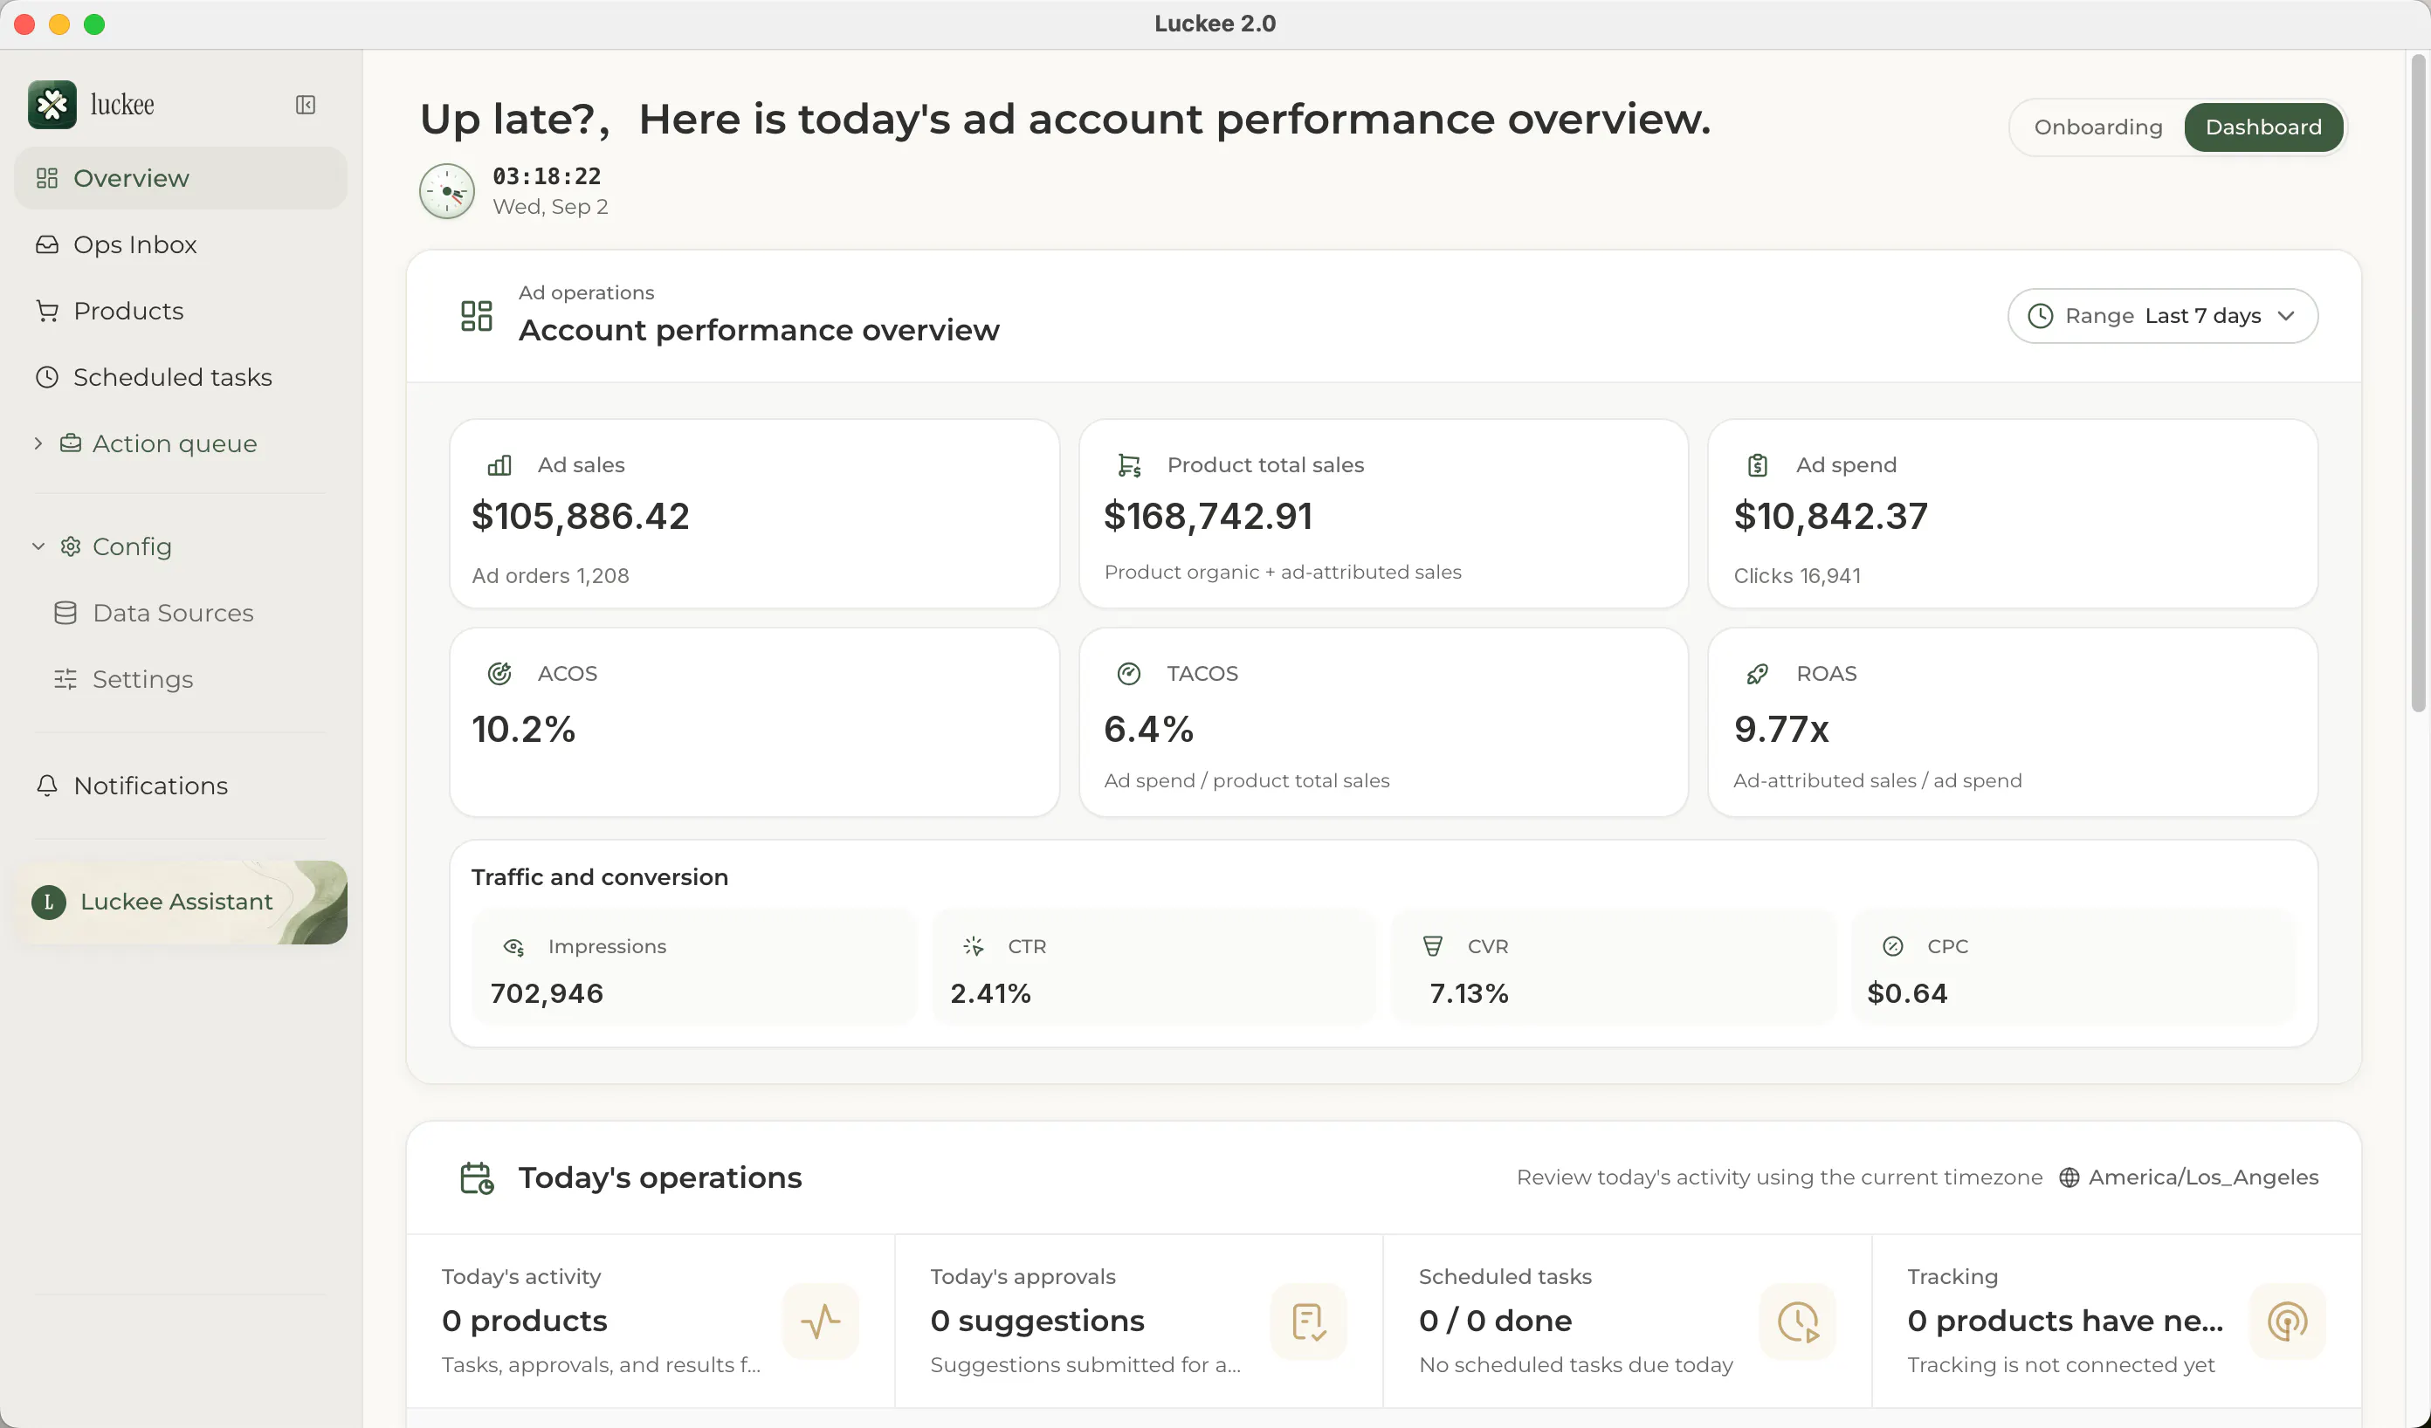Viewport: 2431px width, 1428px height.
Task: Open Today's approvals checklist icon
Action: [x=1308, y=1321]
